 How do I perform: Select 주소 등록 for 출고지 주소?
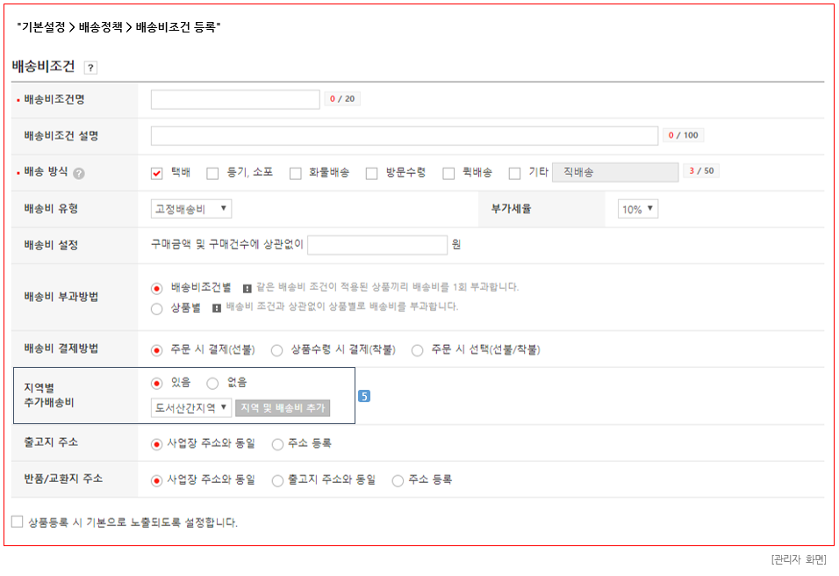point(277,444)
